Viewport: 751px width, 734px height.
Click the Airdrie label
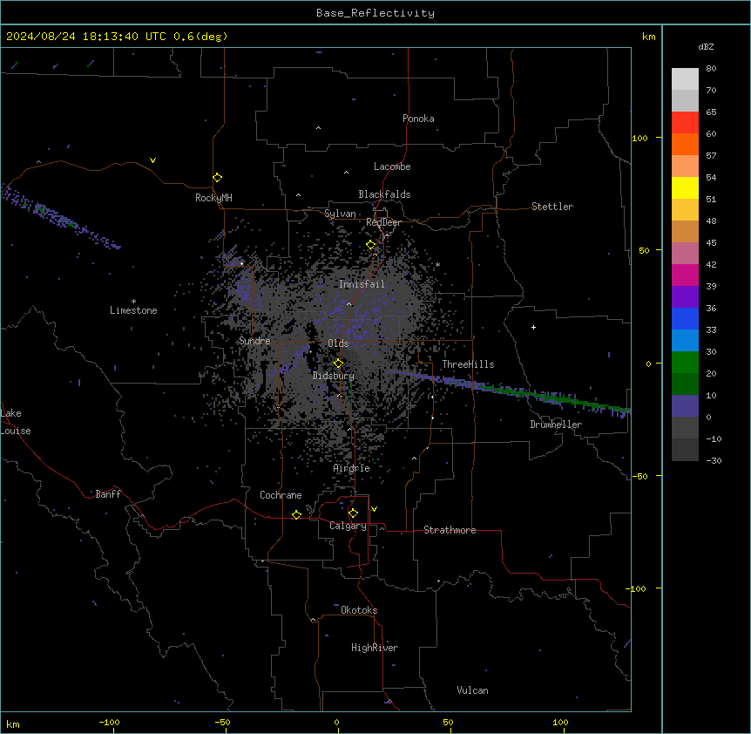pos(352,468)
